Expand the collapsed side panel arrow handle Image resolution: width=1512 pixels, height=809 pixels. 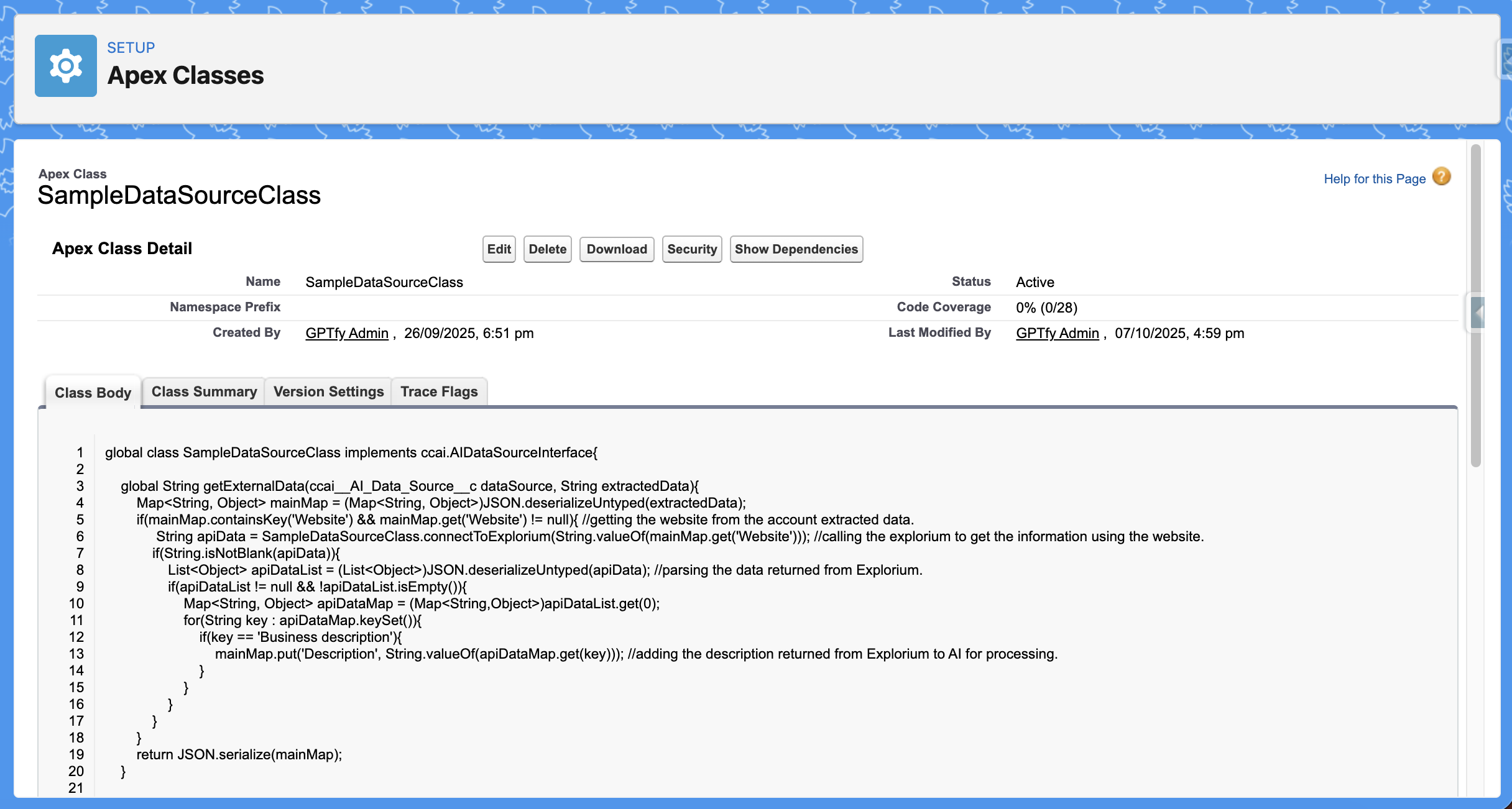point(1478,313)
